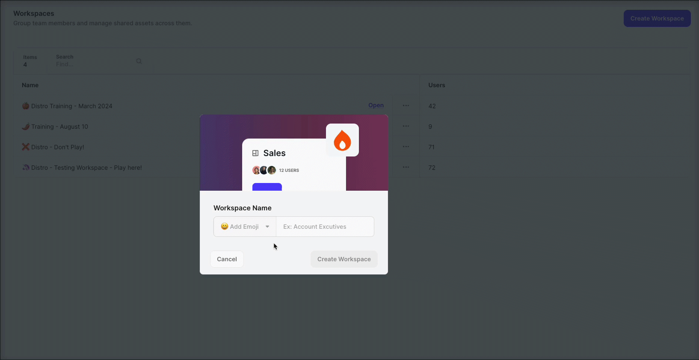Viewport: 699px width, 360px height.
Task: Click the Workspaces page heading
Action: coord(34,14)
